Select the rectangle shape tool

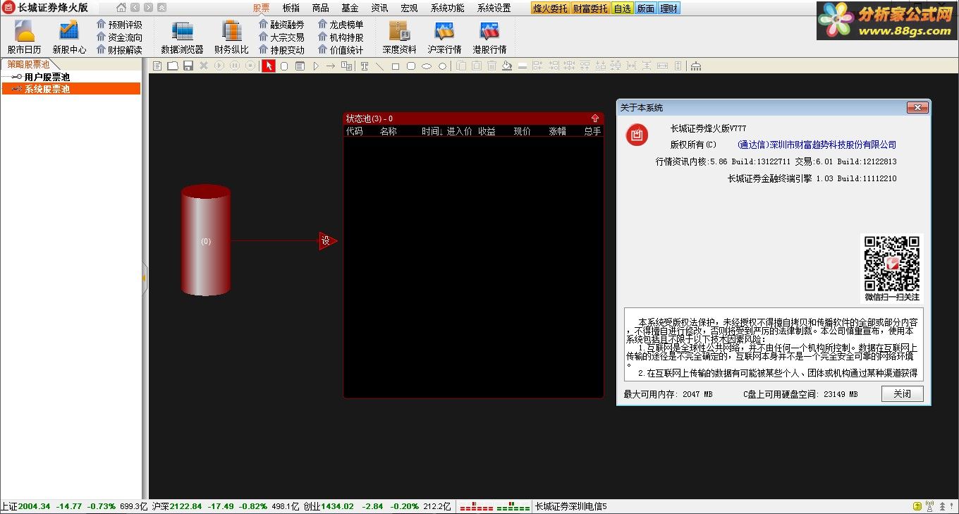pyautogui.click(x=395, y=66)
